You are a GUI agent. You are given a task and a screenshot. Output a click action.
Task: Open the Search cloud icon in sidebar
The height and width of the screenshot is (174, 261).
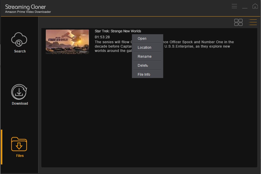19,39
